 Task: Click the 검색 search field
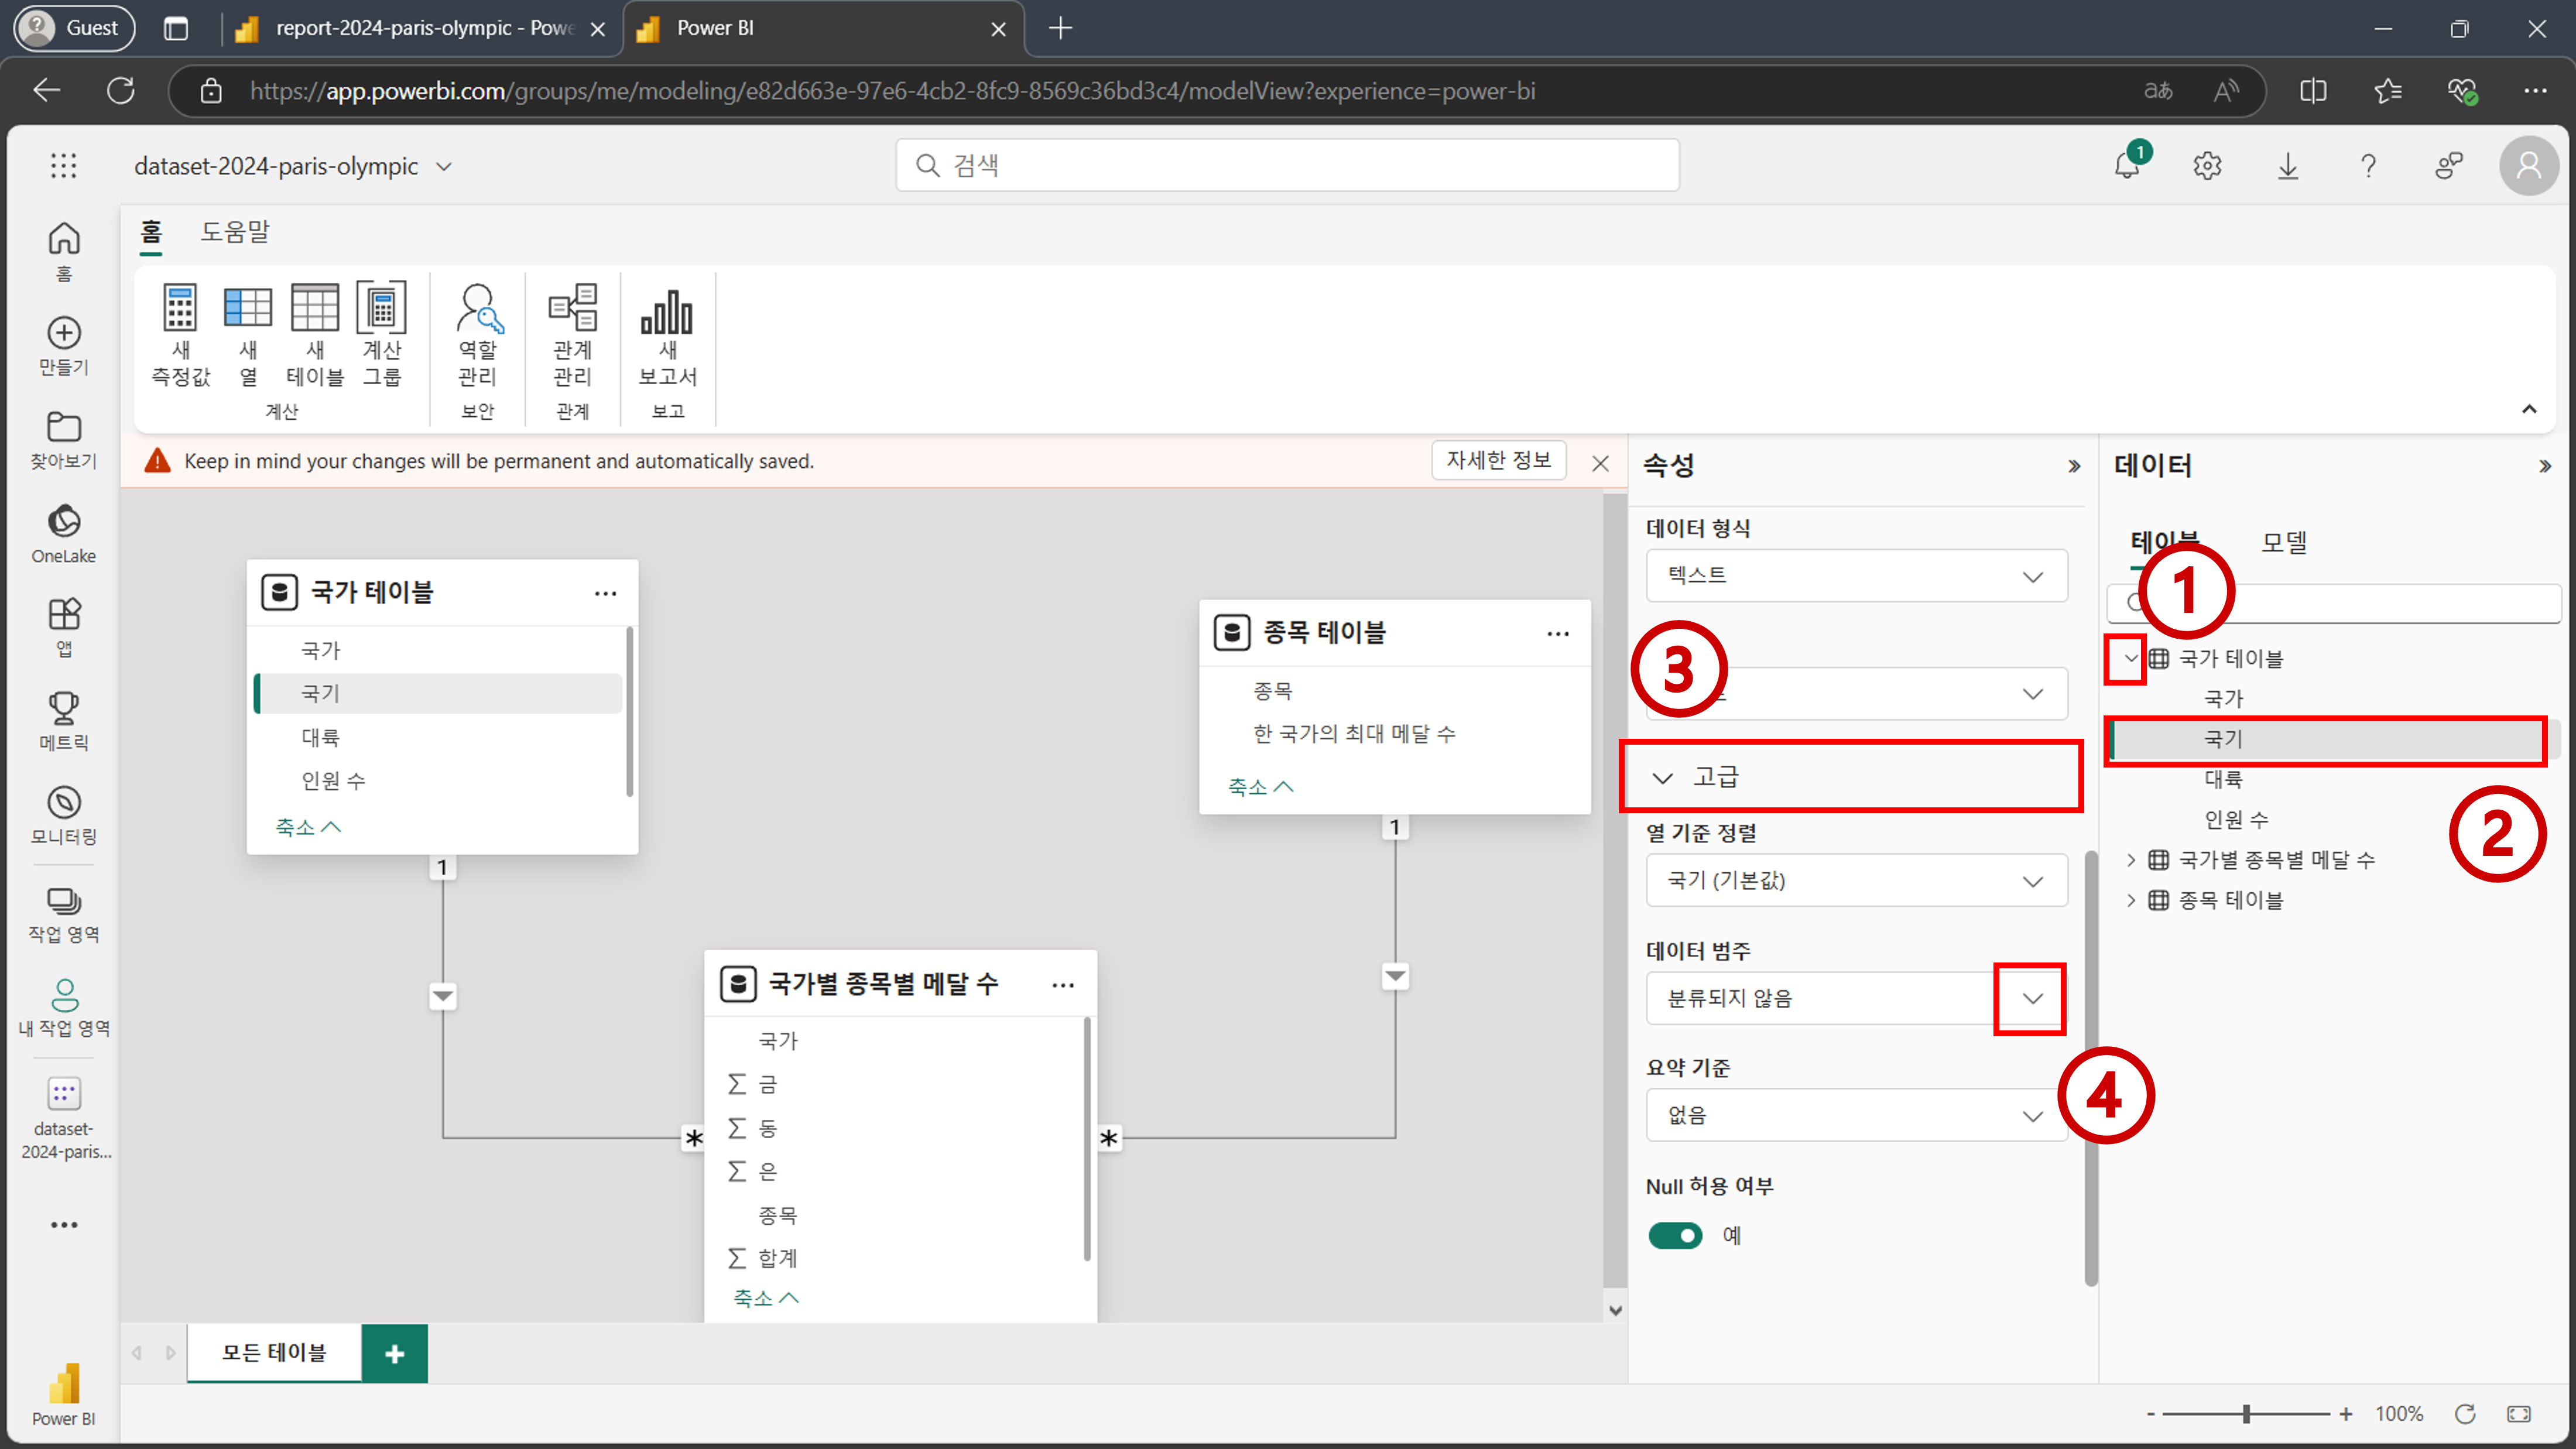1287,165
